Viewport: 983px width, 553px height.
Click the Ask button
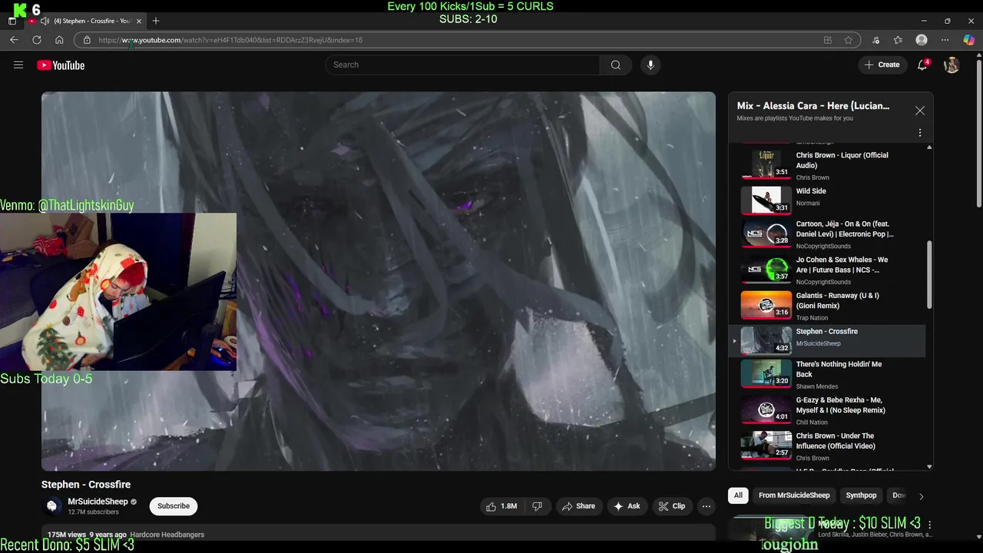[x=627, y=506]
